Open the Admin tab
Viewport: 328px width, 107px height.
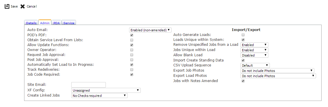(45, 23)
